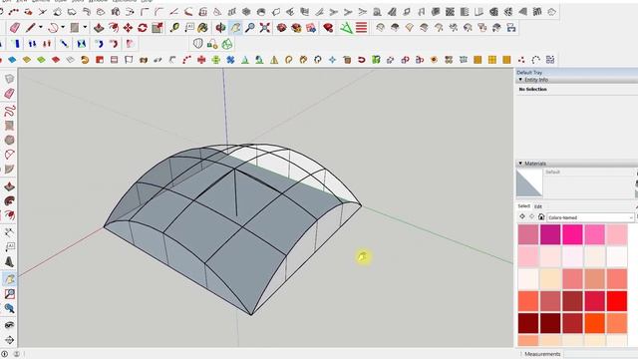Collapse the Materials panel

click(520, 164)
